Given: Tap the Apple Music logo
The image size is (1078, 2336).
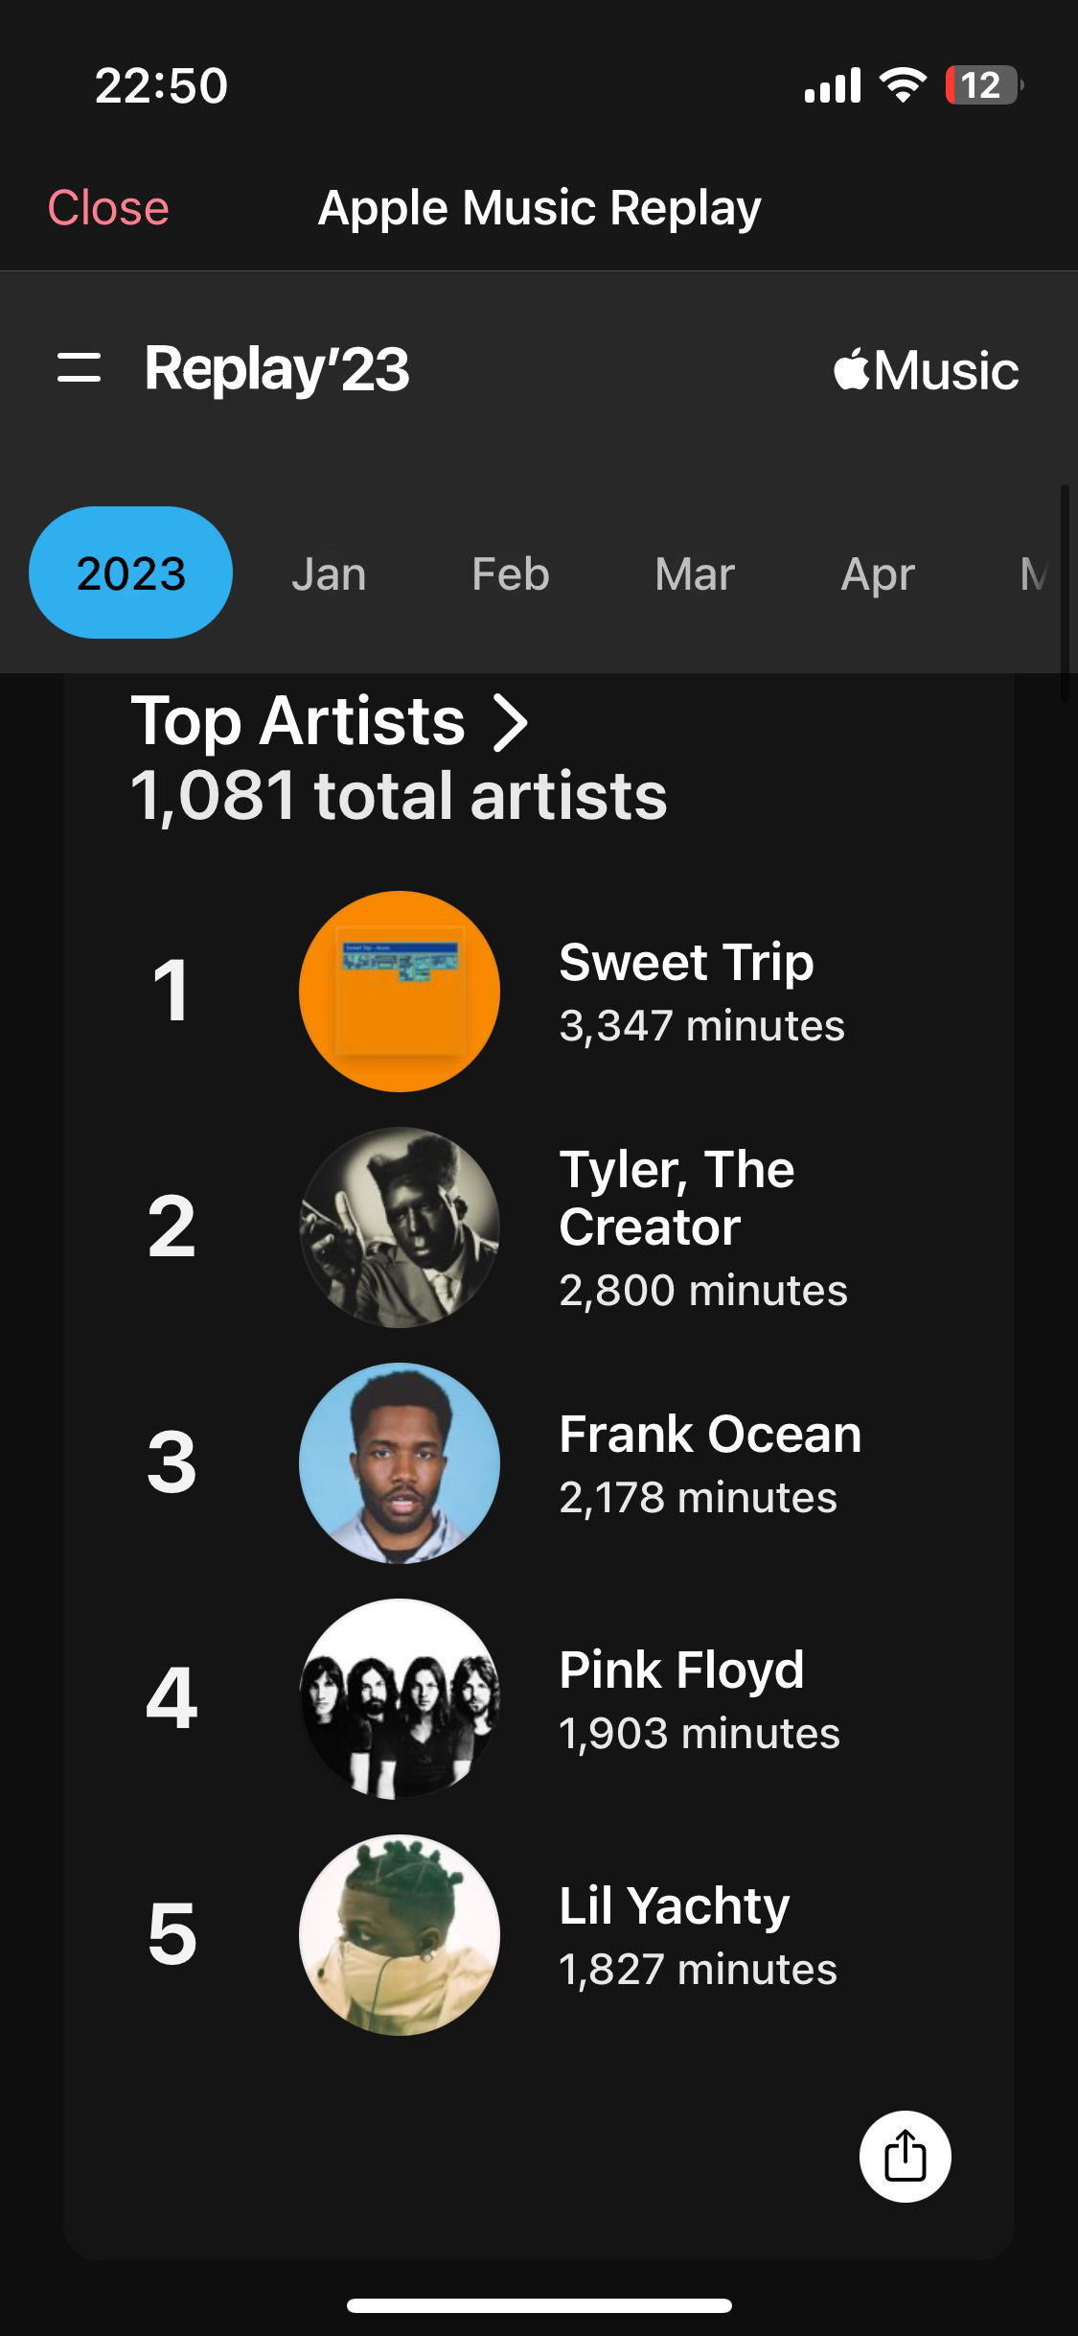Looking at the screenshot, I should point(926,370).
